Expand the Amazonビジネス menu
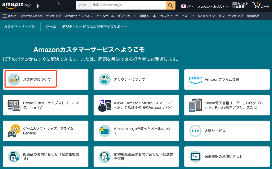The height and width of the screenshot is (169, 272). pos(79,16)
